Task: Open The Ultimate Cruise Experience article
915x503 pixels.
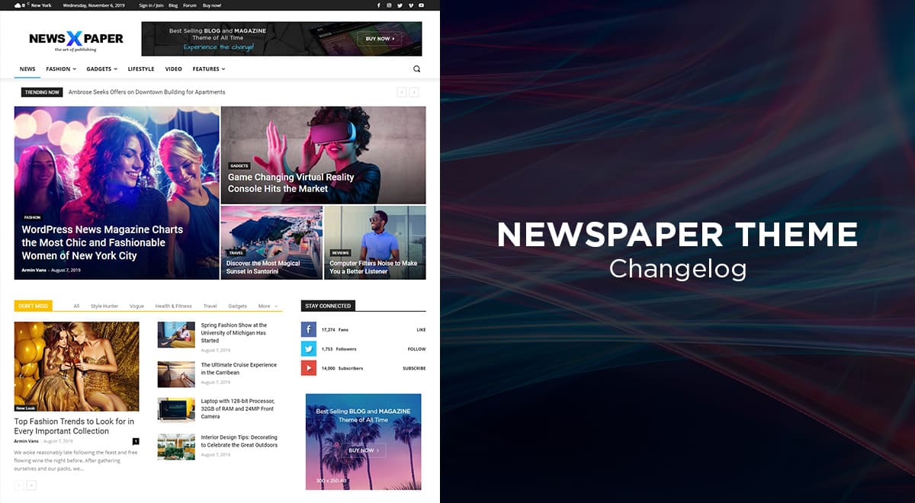Action: coord(239,369)
